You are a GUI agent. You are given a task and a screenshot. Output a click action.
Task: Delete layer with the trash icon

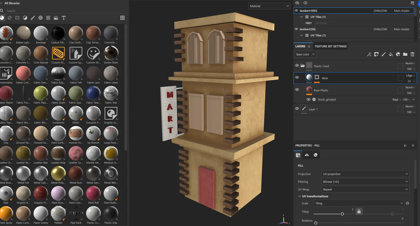coord(412,54)
